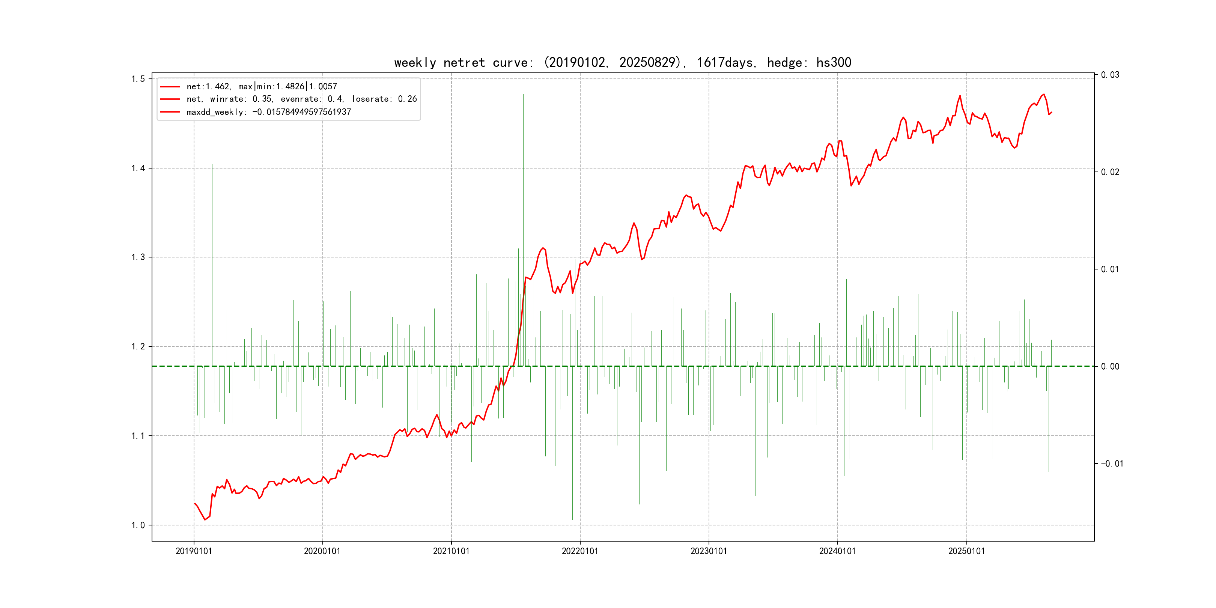1216x608 pixels.
Task: Click the 1.5 left y-axis label
Action: tap(138, 79)
